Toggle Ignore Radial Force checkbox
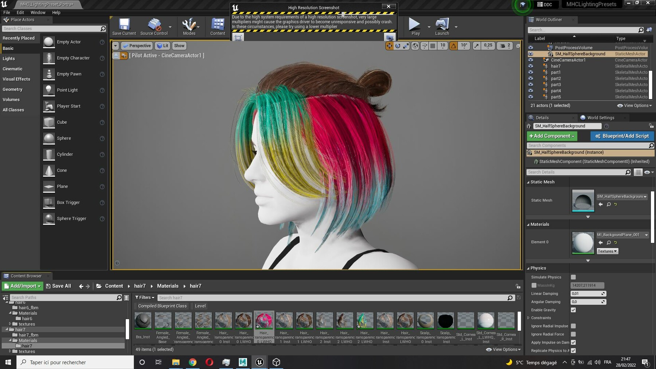656x369 pixels. [x=573, y=334]
